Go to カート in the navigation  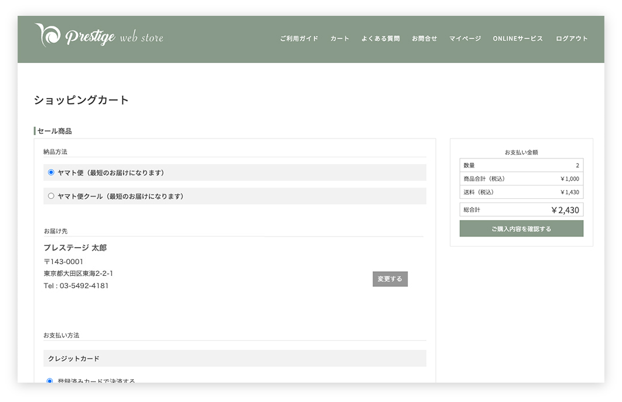click(x=339, y=39)
